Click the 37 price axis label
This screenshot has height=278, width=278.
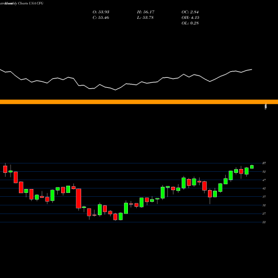coord(264,197)
